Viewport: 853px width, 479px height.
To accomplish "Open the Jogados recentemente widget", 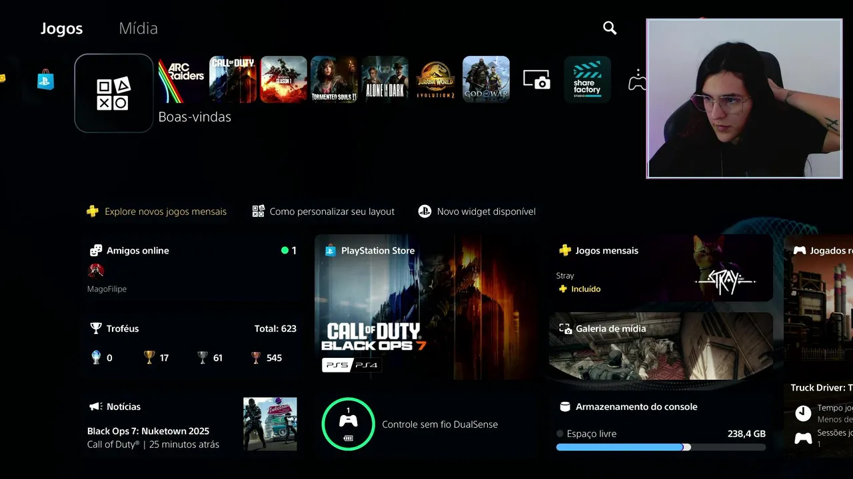I will tap(818, 346).
